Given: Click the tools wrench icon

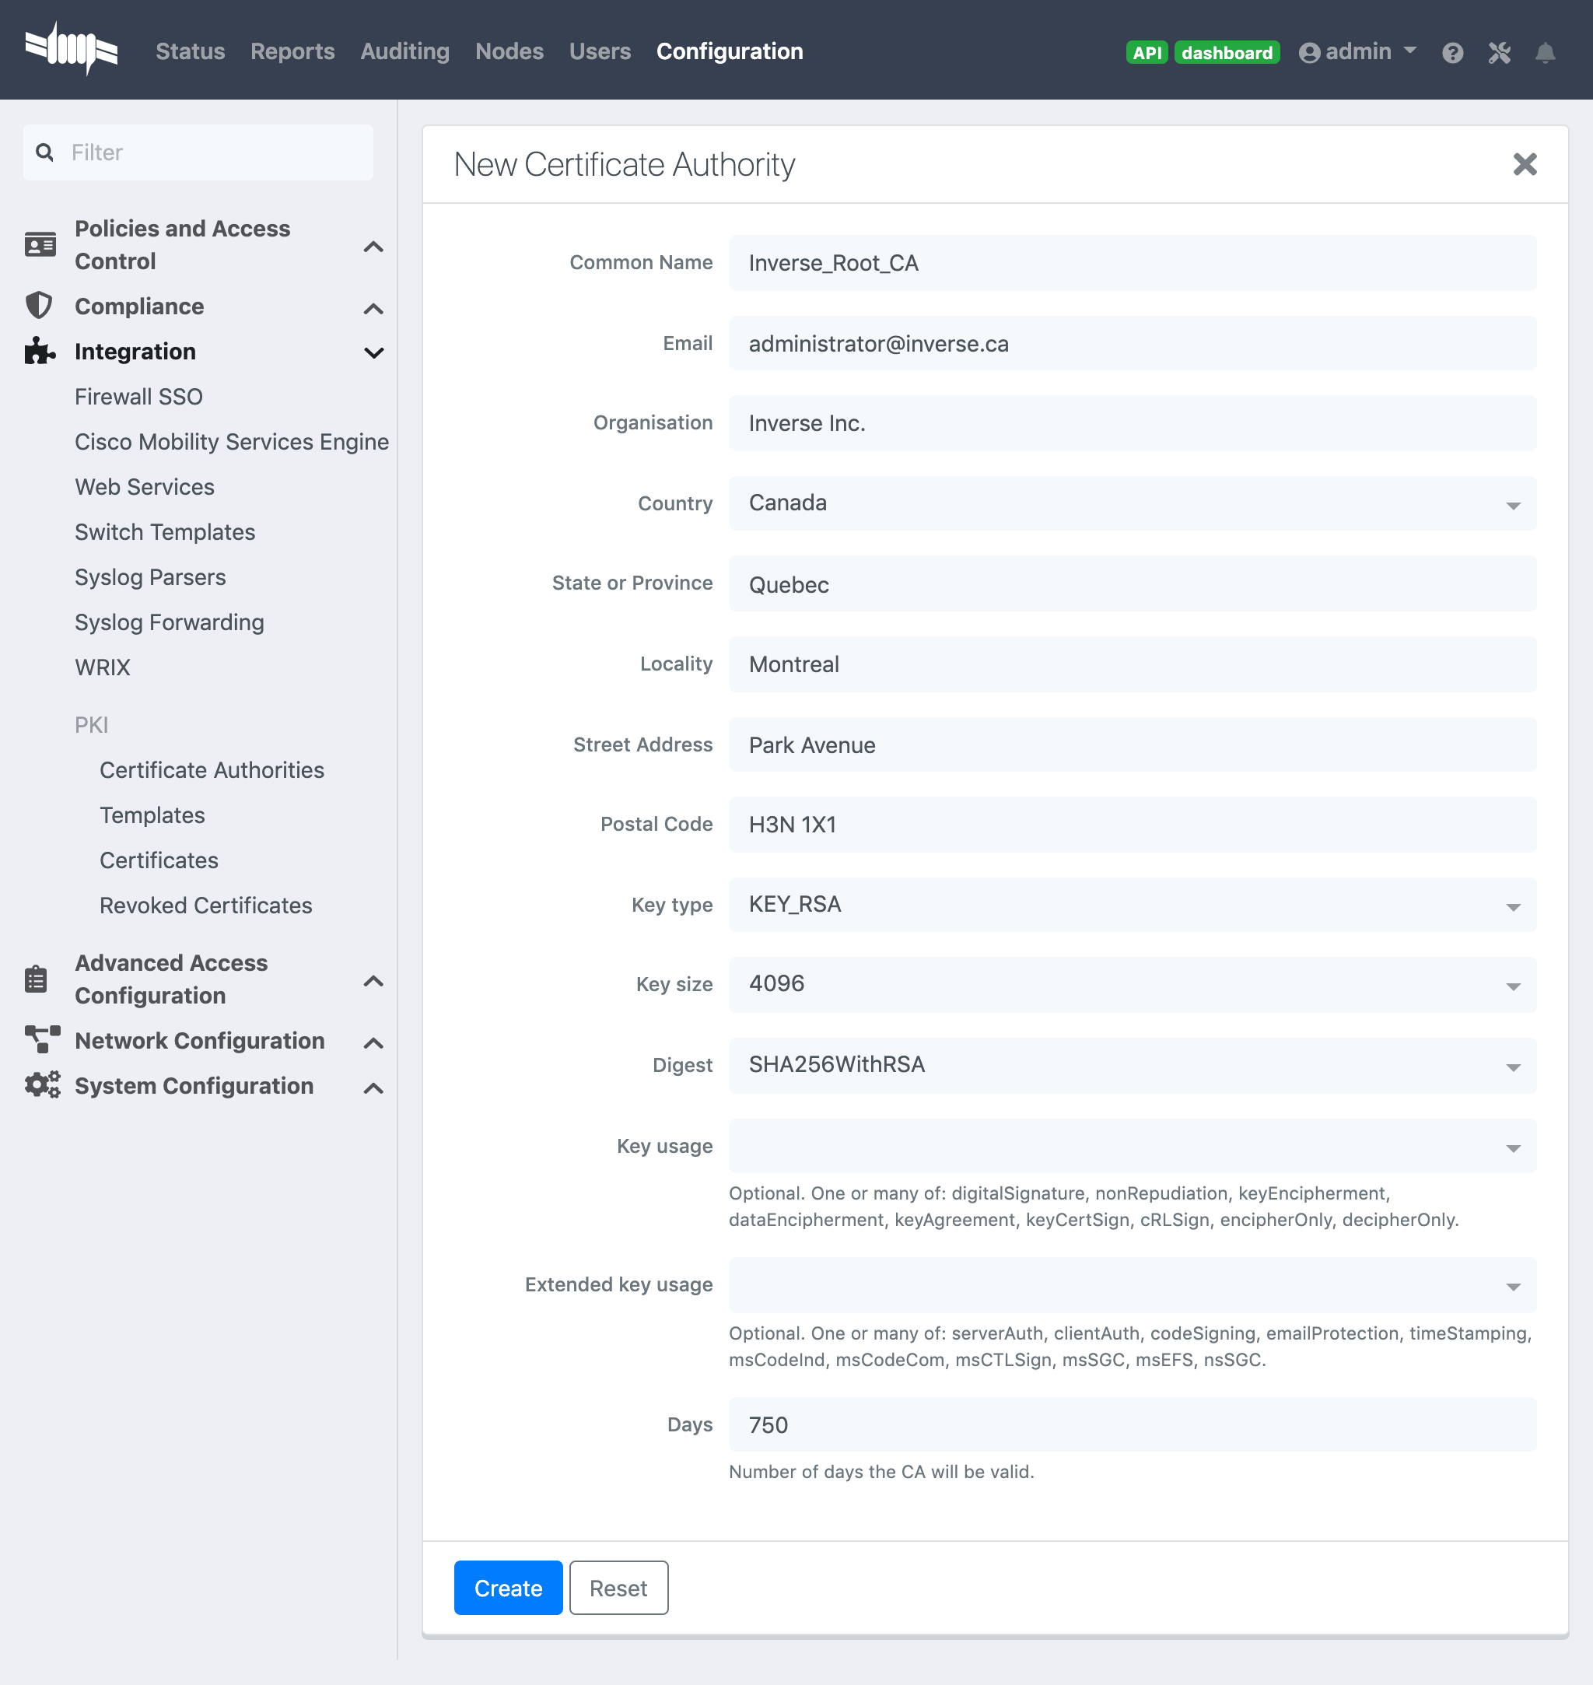Looking at the screenshot, I should (x=1499, y=53).
